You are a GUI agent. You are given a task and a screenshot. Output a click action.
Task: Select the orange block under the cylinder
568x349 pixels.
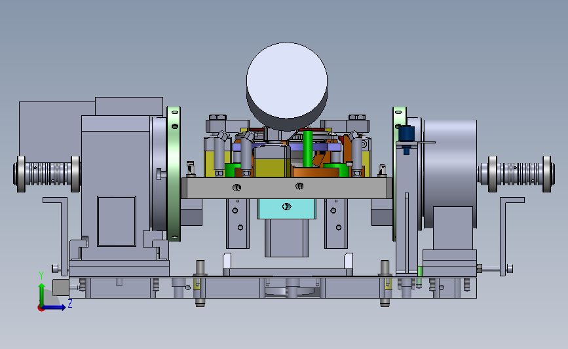tap(316, 172)
